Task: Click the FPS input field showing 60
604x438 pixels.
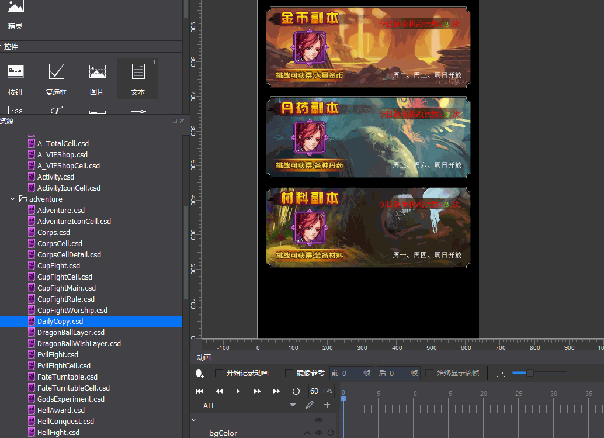Action: [x=314, y=391]
